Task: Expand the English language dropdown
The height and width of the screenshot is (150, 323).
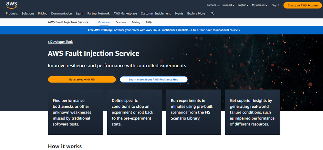Action: [x=243, y=5]
